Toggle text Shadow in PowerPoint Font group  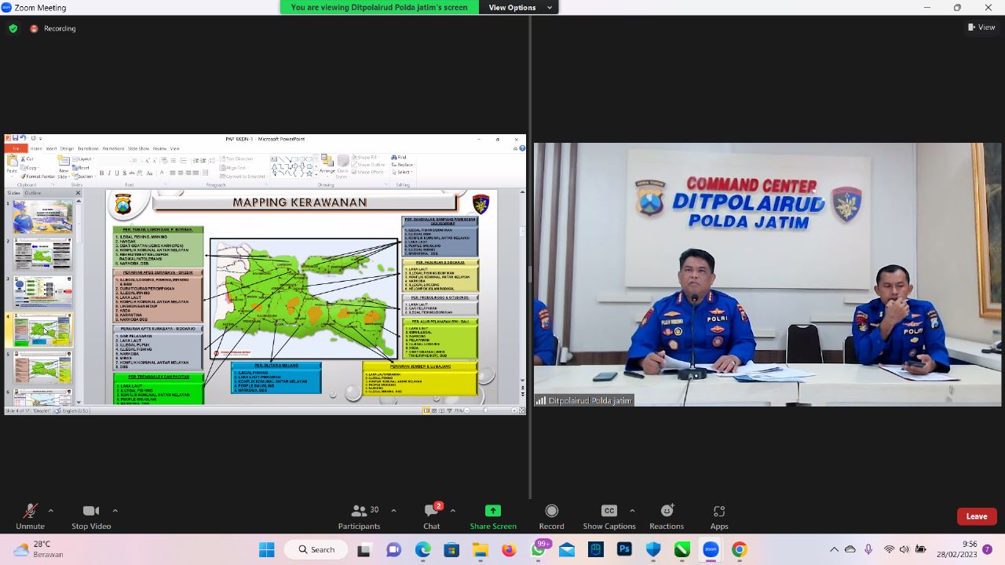point(123,173)
